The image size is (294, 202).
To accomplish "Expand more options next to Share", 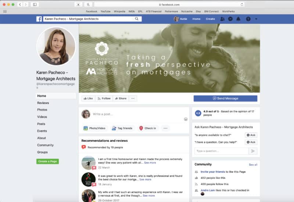I will 133,98.
